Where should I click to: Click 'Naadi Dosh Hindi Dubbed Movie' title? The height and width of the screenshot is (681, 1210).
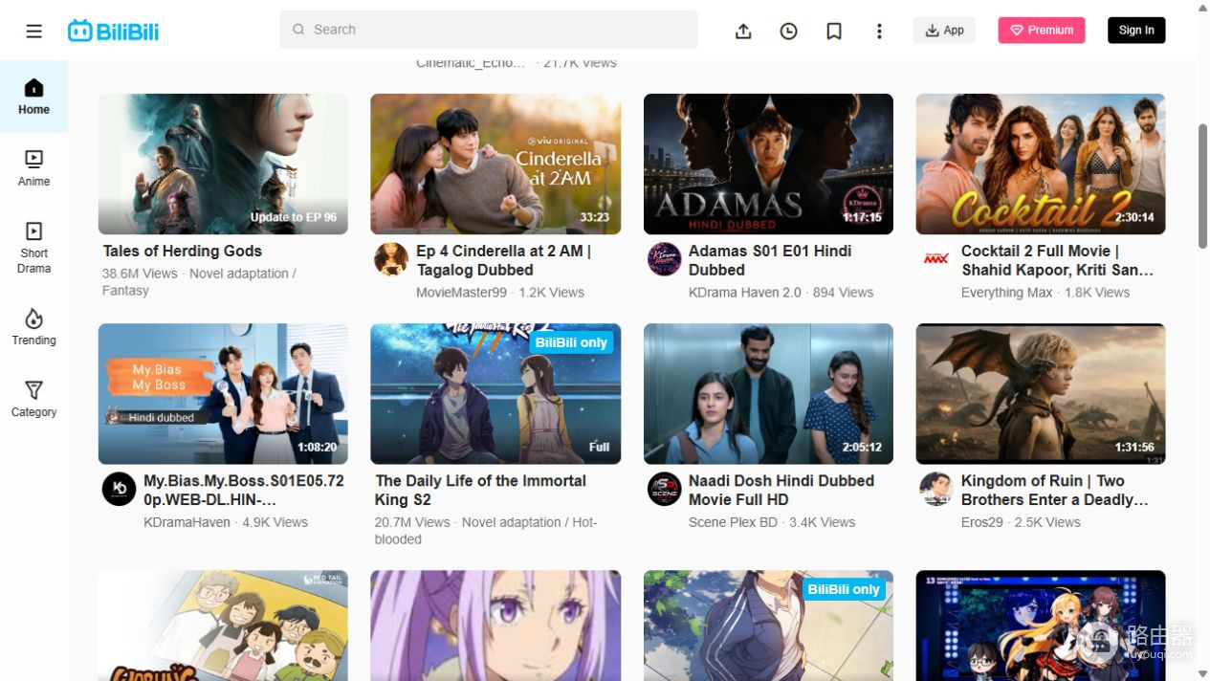tap(781, 490)
